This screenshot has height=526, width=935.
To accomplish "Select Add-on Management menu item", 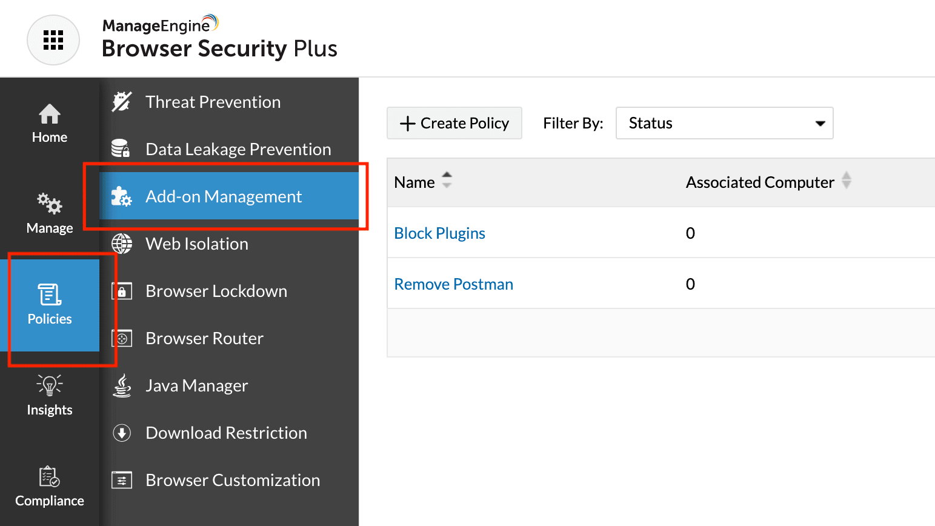I will [x=224, y=196].
